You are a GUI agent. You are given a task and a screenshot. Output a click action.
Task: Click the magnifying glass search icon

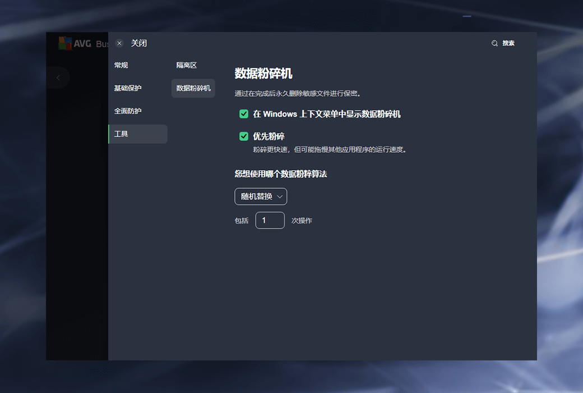click(494, 43)
